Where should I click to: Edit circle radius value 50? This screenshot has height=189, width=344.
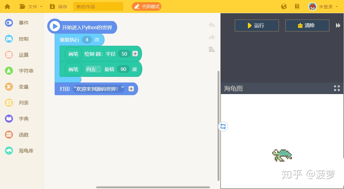(x=124, y=54)
